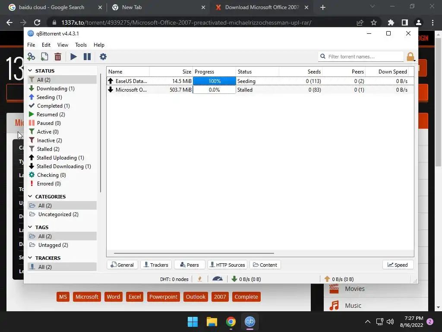Select All (2) under Trackers

(62, 267)
